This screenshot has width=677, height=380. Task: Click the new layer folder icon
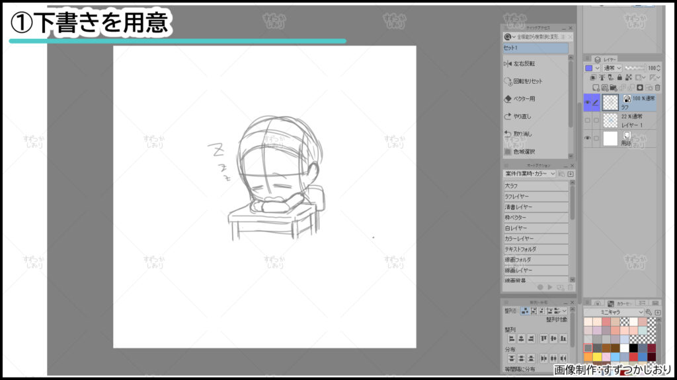pyautogui.click(x=614, y=88)
